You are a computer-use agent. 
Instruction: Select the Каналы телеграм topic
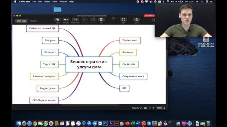[44, 76]
